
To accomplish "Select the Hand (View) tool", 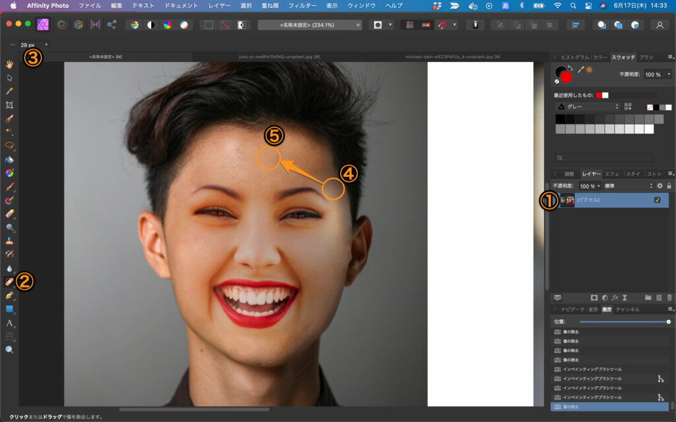I will (x=9, y=64).
